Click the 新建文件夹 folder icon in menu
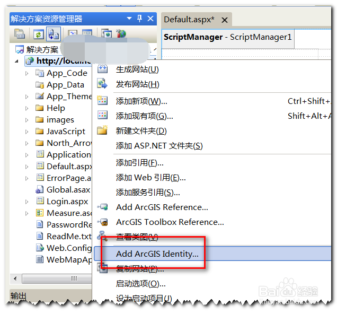The image size is (337, 314). pyautogui.click(x=102, y=130)
